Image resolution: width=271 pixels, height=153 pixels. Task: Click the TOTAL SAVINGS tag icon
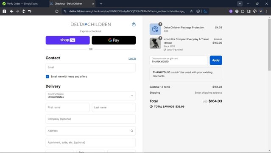[151, 106]
